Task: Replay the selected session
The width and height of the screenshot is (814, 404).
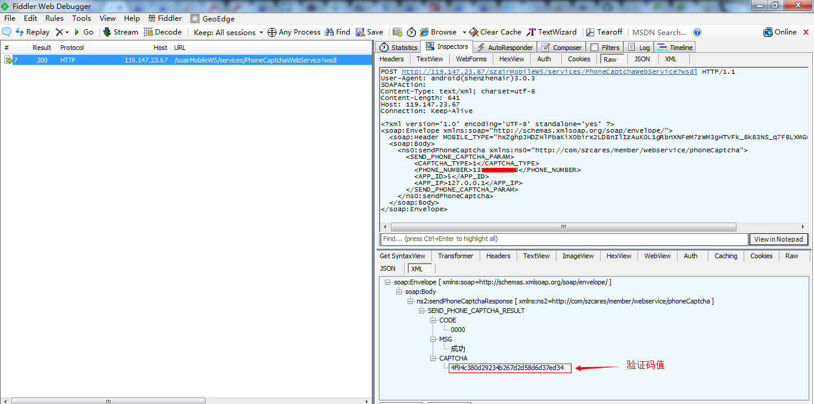Action: click(32, 32)
